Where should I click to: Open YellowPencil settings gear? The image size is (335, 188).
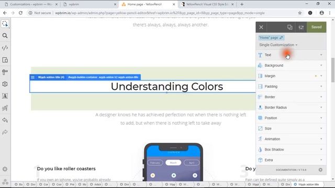click(5, 169)
